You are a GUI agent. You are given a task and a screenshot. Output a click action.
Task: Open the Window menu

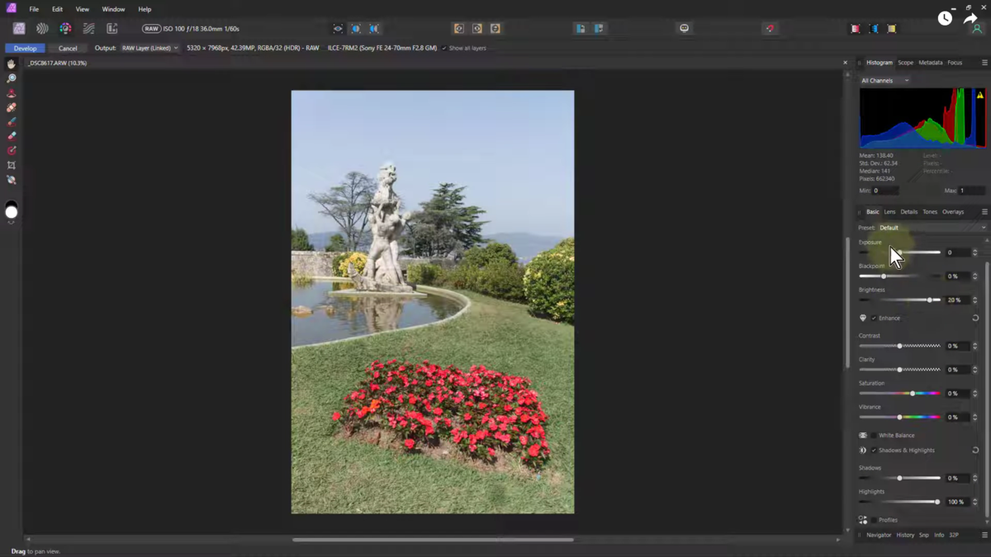click(113, 9)
